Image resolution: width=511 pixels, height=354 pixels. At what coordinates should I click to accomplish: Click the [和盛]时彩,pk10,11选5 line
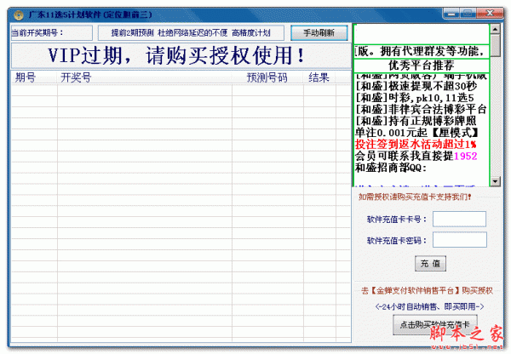pyautogui.click(x=414, y=98)
